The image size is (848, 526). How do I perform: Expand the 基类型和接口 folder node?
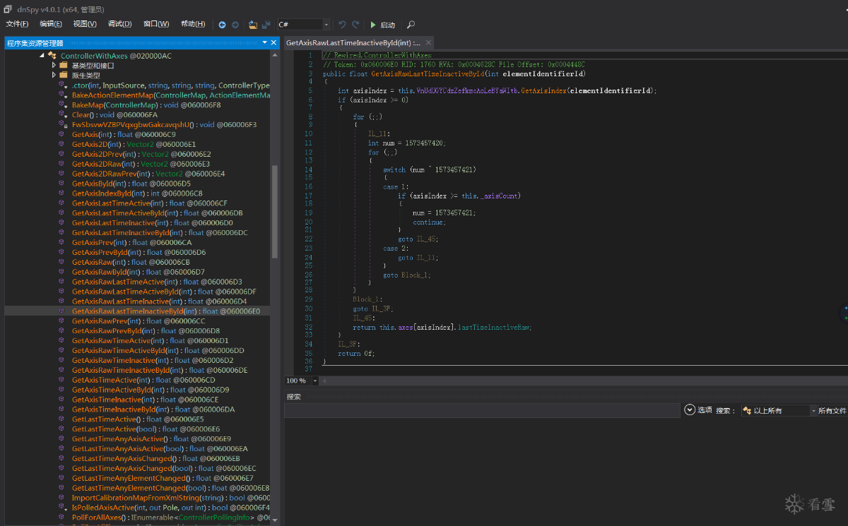click(54, 65)
